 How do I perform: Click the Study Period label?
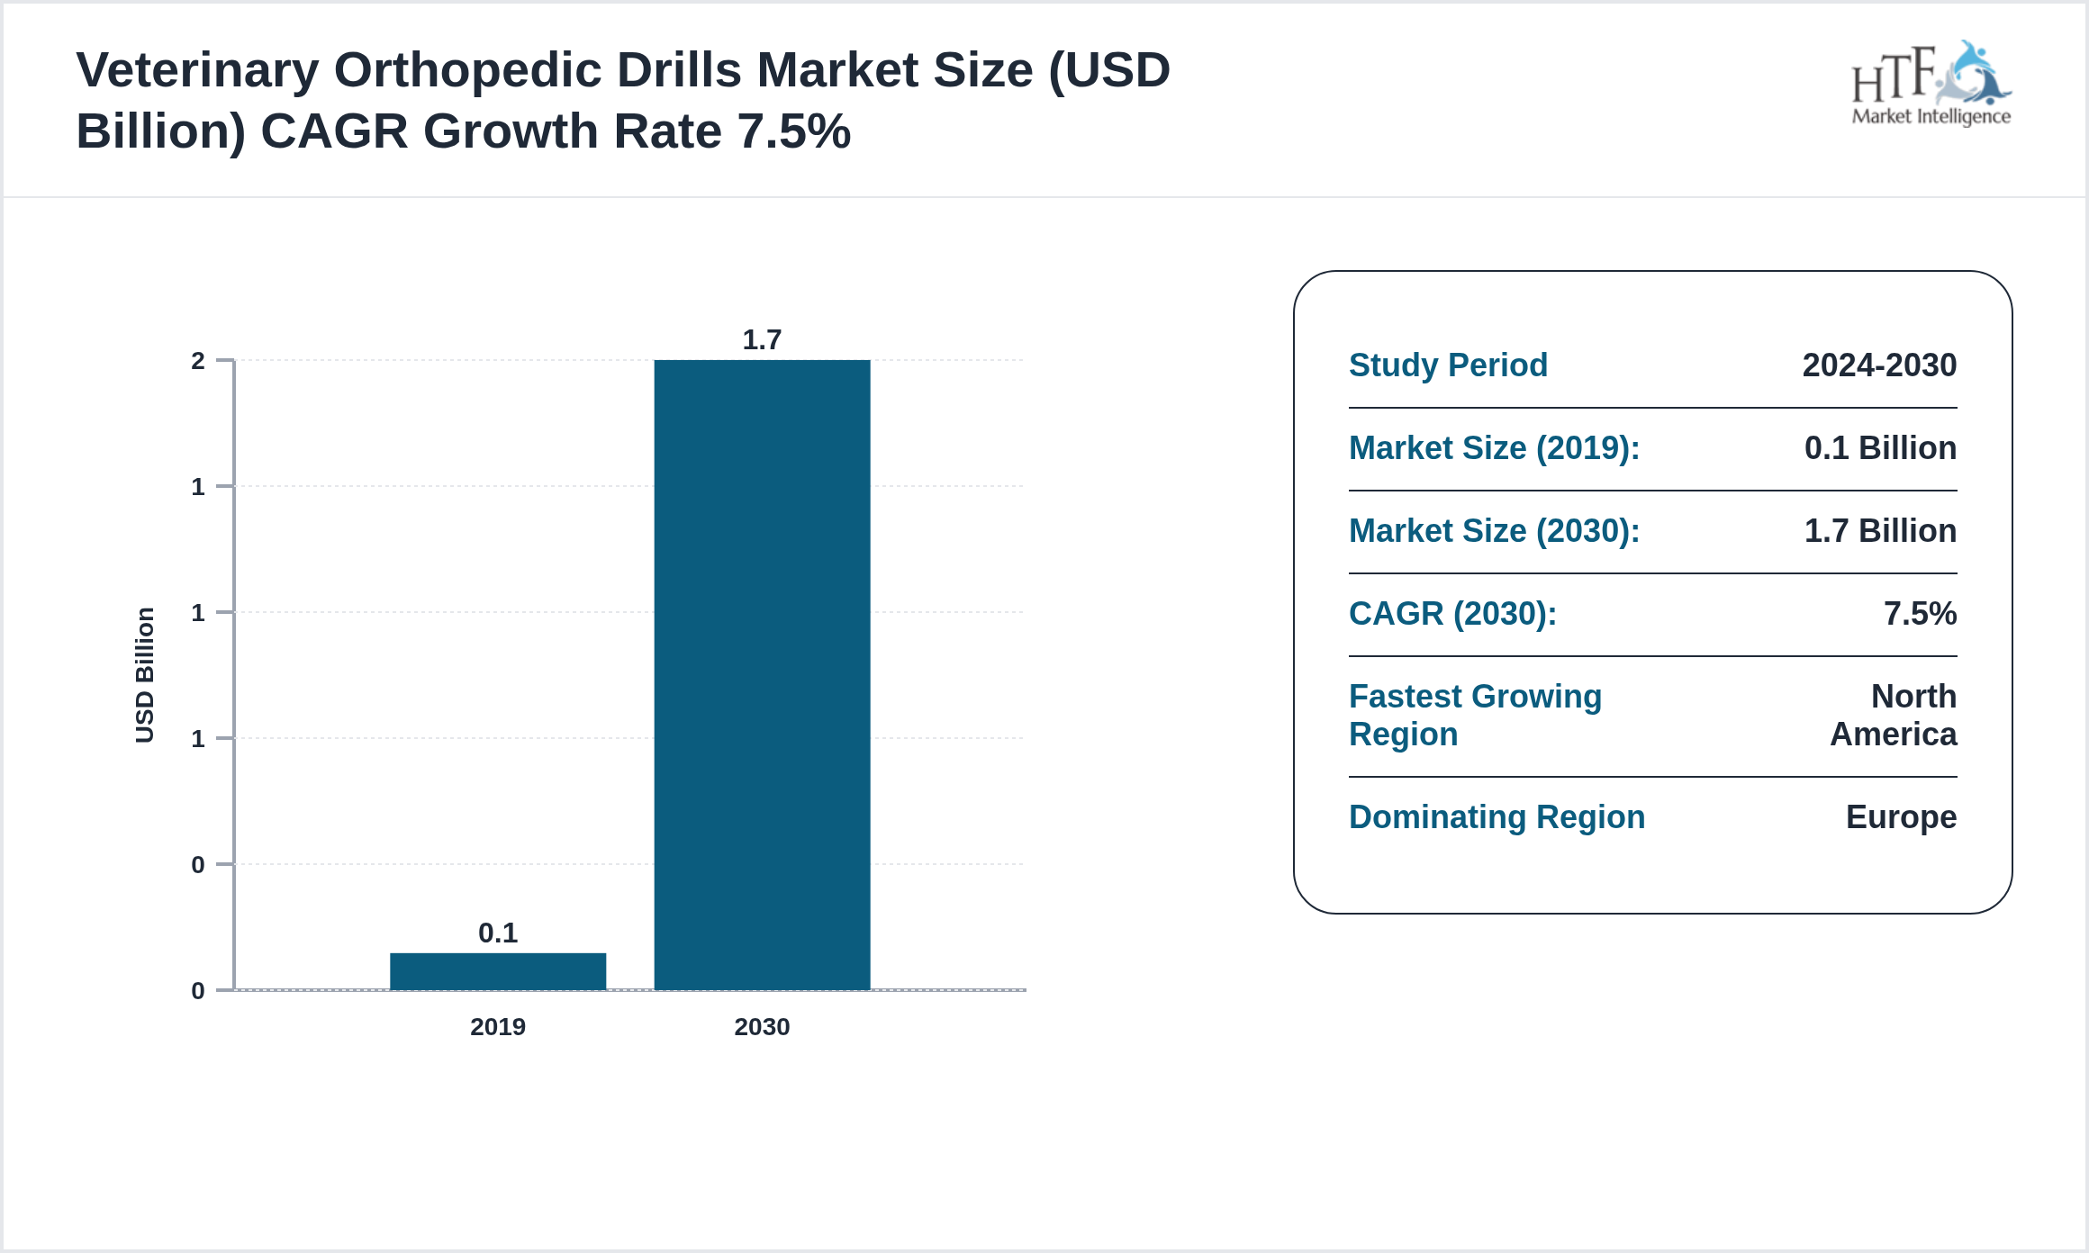pyautogui.click(x=1448, y=365)
